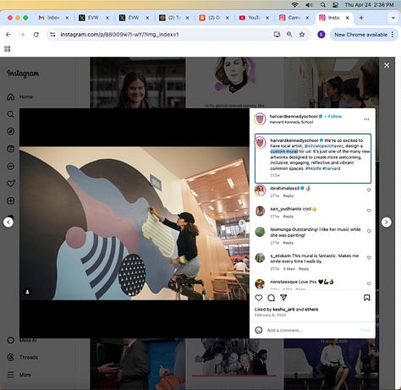This screenshot has height=390, width=401.
Task: Open the comment bubble icon under post
Action: tap(272, 298)
